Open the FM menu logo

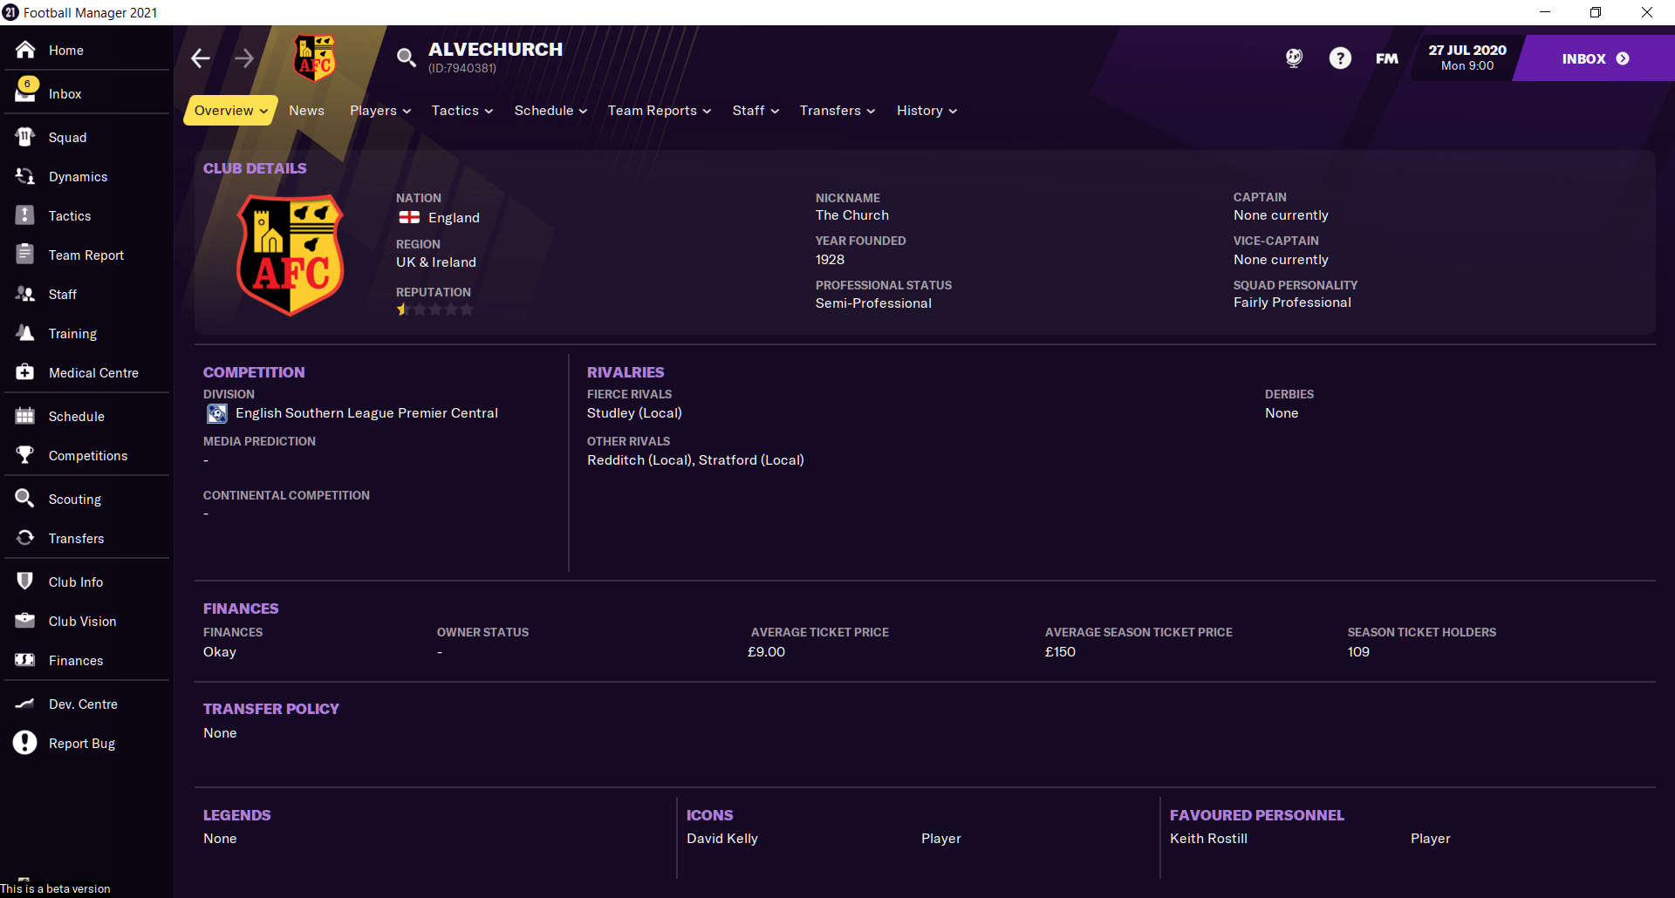coord(1387,58)
